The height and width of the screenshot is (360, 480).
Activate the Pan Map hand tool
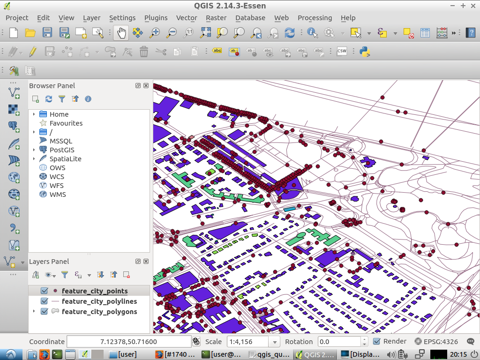pyautogui.click(x=121, y=32)
